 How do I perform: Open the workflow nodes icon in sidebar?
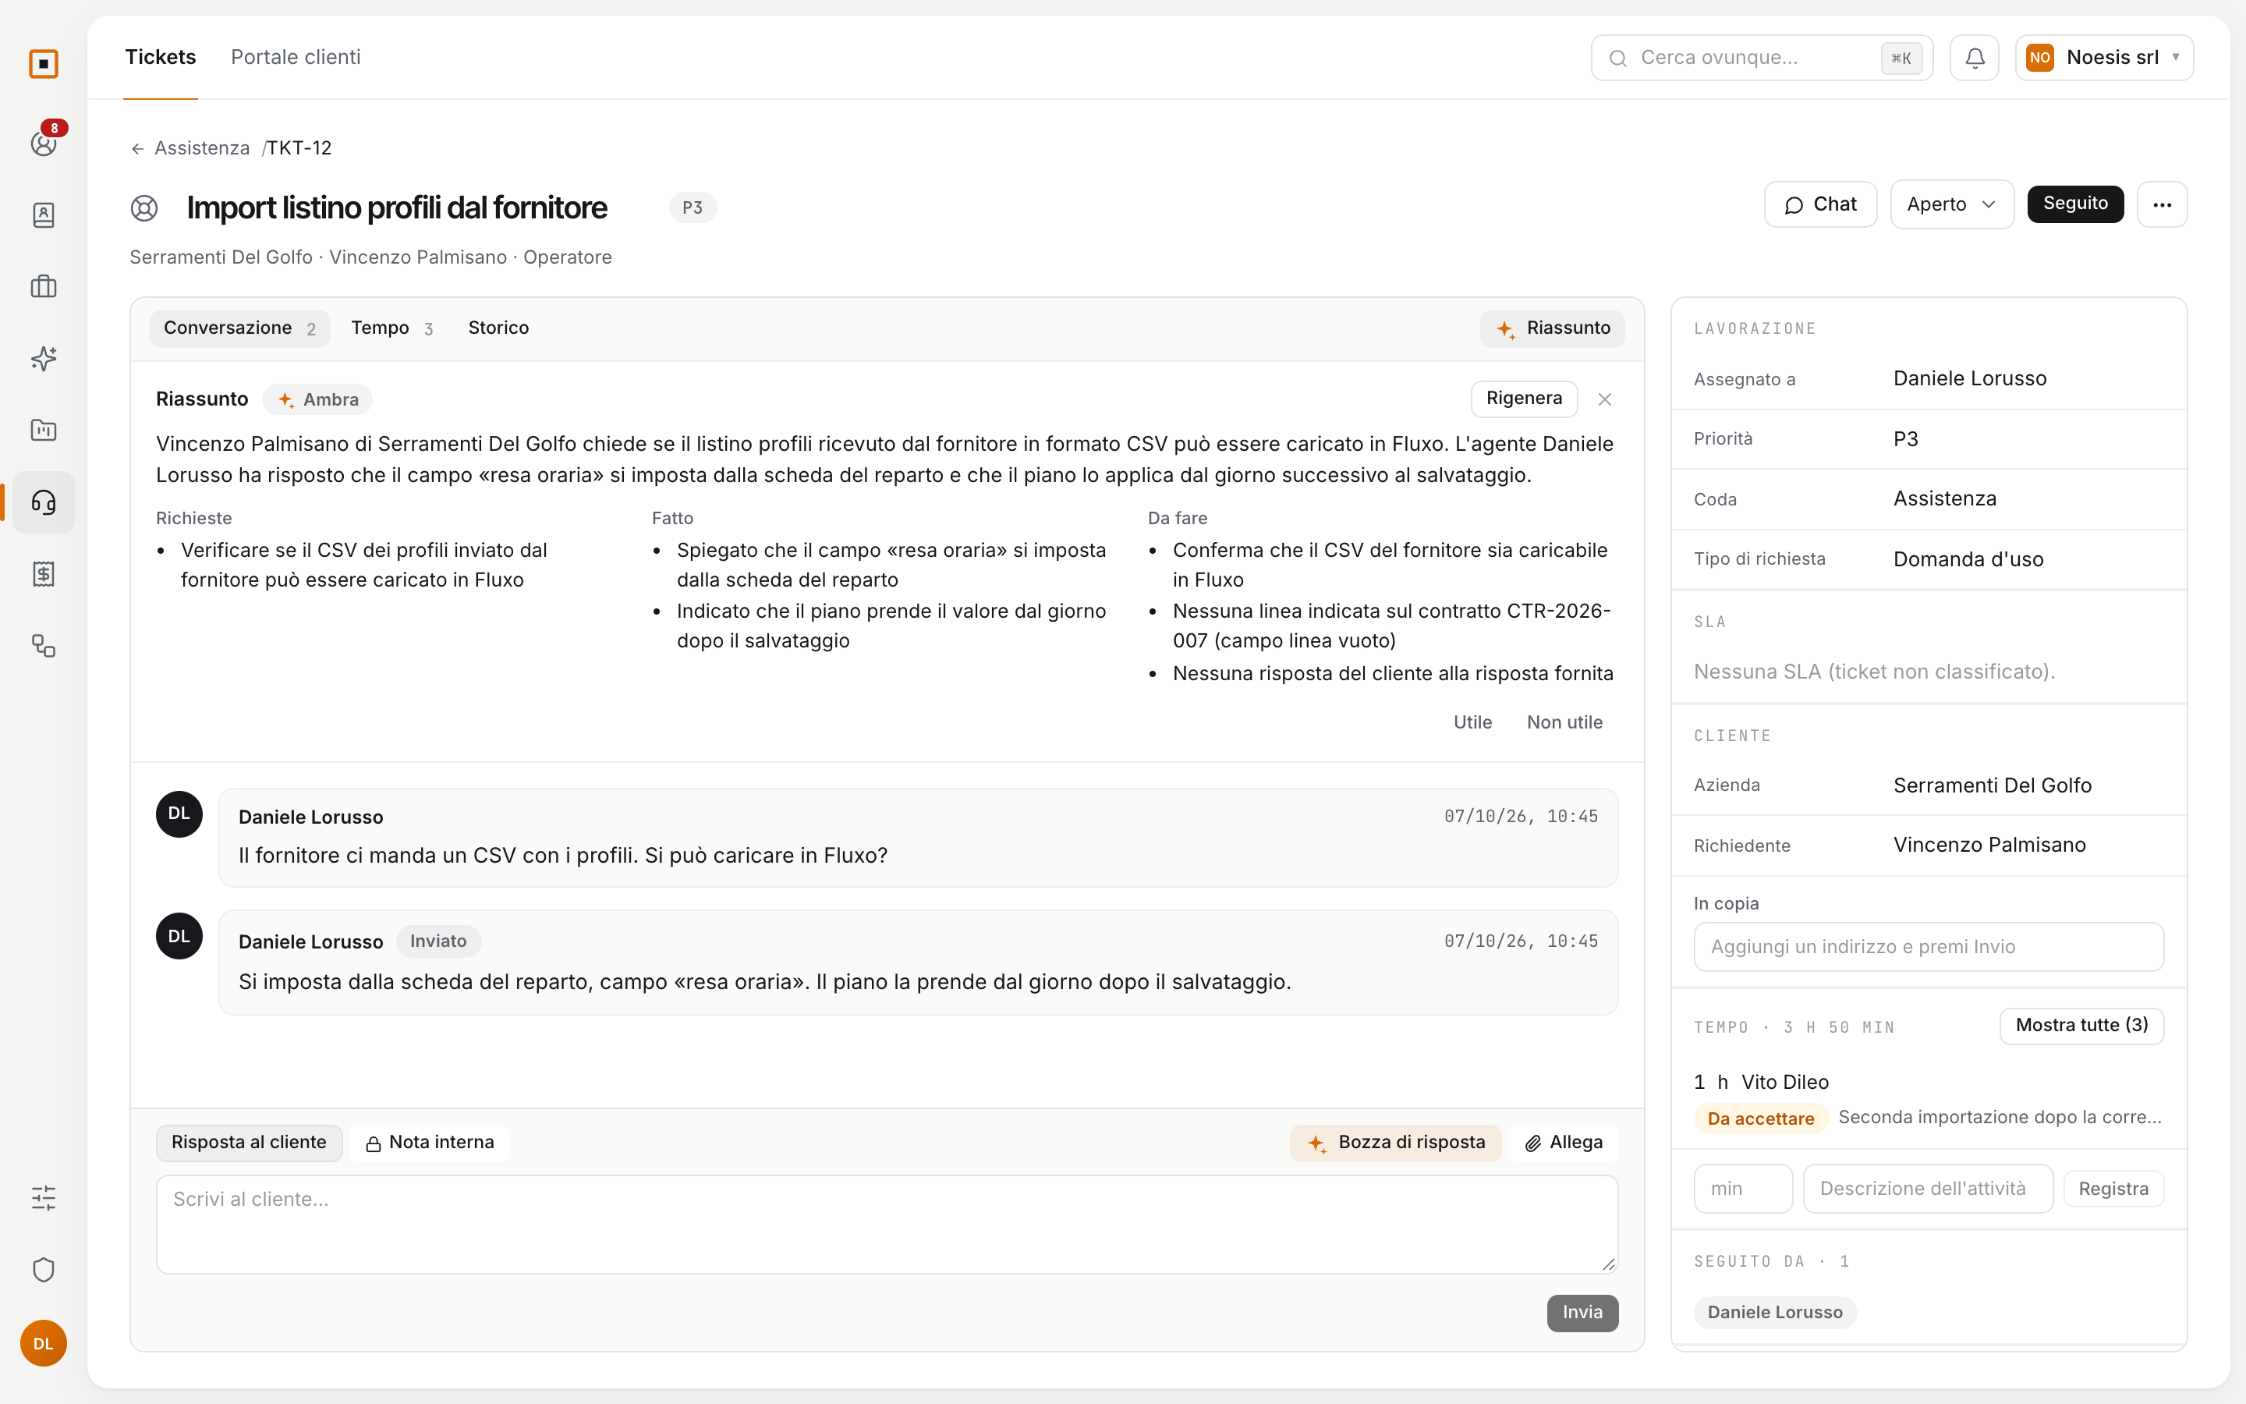(x=44, y=645)
